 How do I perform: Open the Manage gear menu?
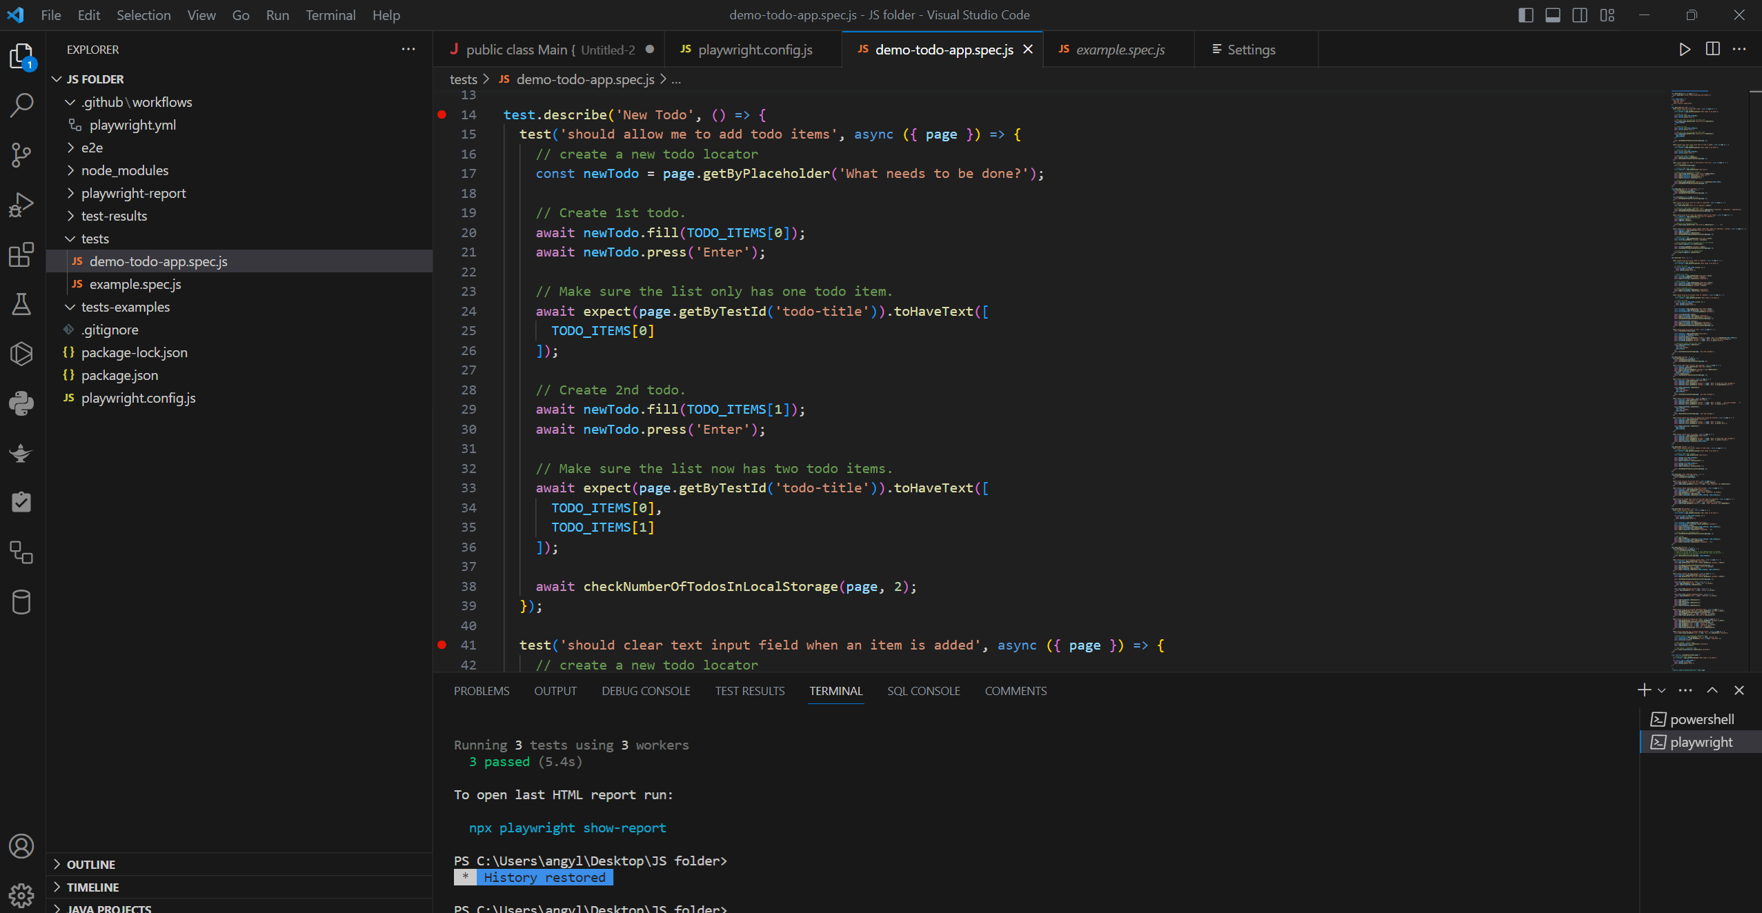pos(22,895)
